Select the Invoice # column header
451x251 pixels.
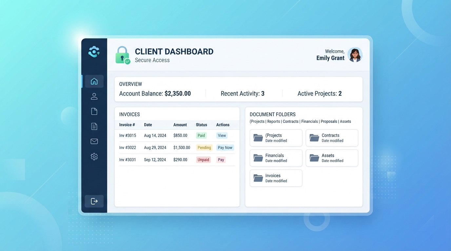127,125
